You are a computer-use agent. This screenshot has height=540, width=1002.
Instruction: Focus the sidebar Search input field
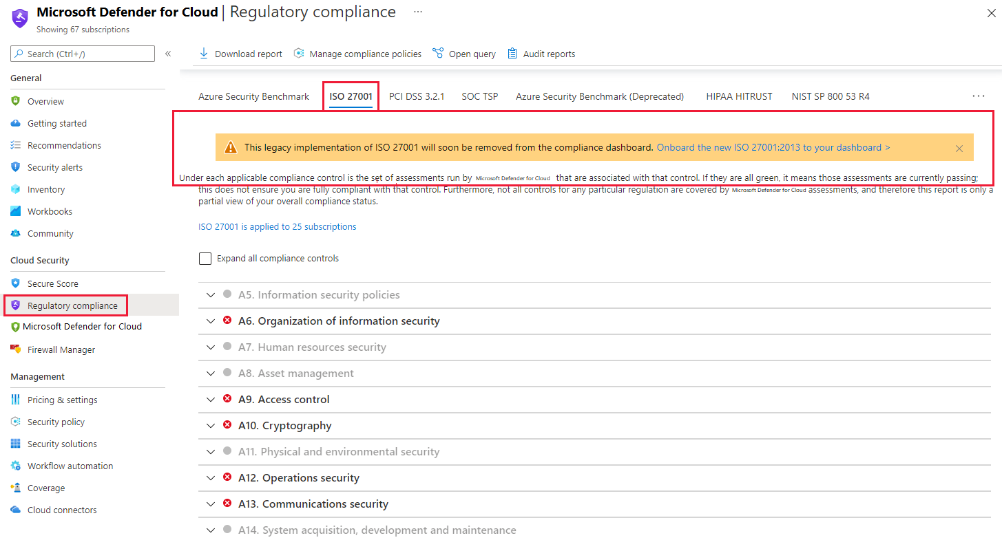[83, 54]
